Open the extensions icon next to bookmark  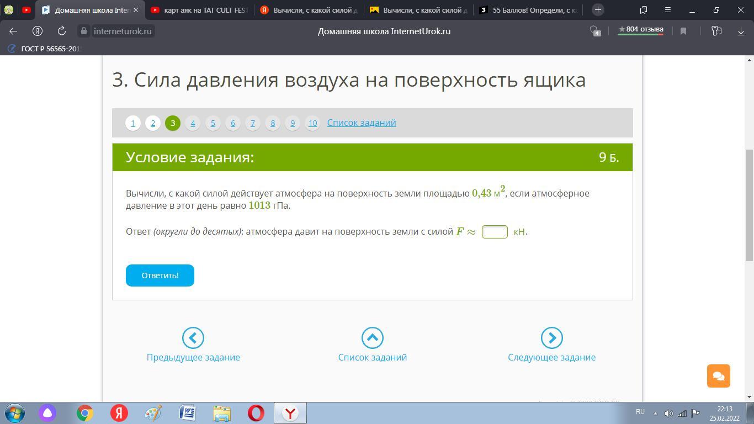click(716, 31)
